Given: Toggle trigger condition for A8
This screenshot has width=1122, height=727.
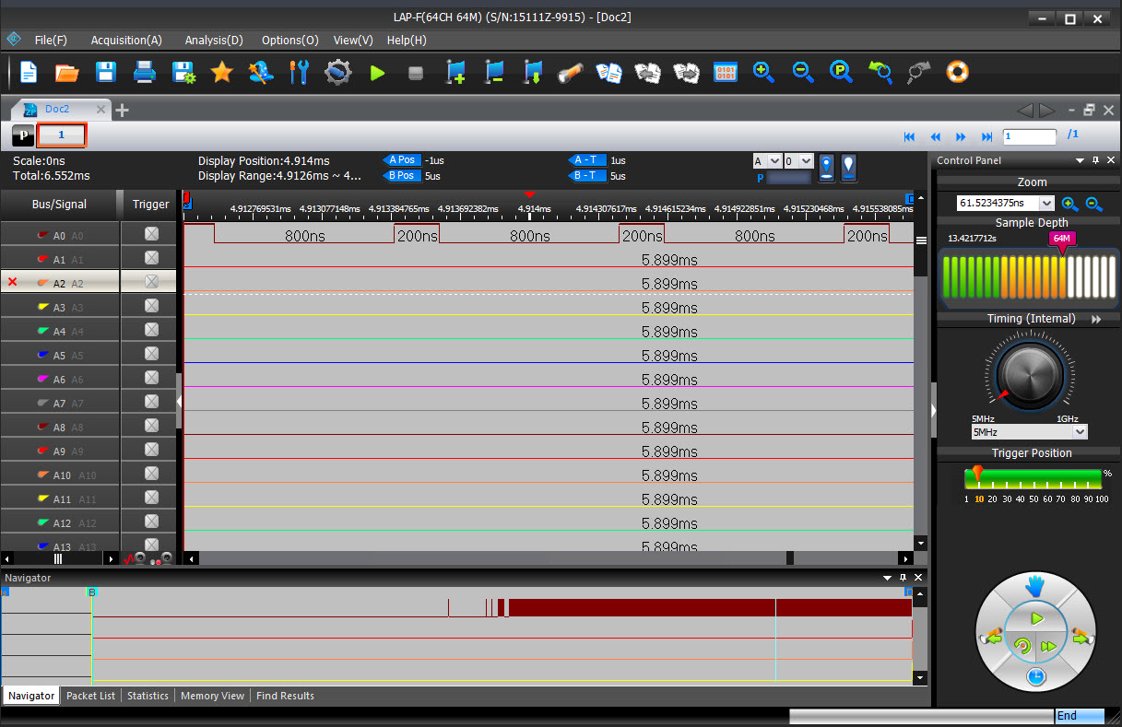Looking at the screenshot, I should 151,426.
